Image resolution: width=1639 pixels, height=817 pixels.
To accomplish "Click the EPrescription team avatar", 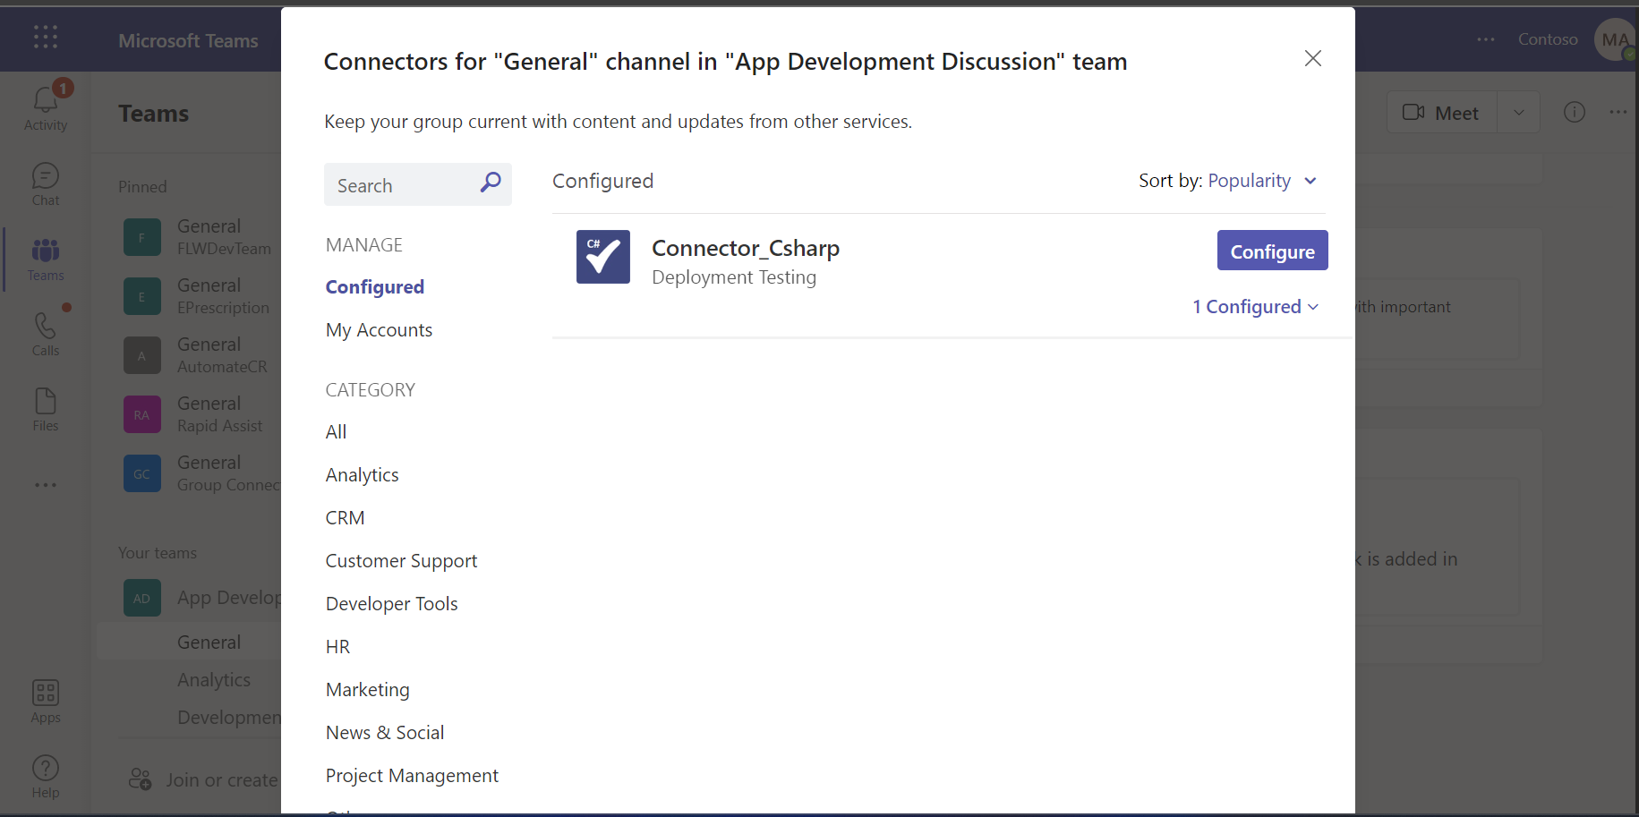I will (142, 296).
